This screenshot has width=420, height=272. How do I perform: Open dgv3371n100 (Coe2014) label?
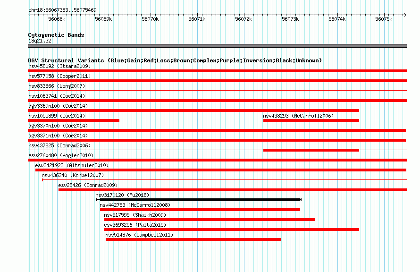pos(58,136)
